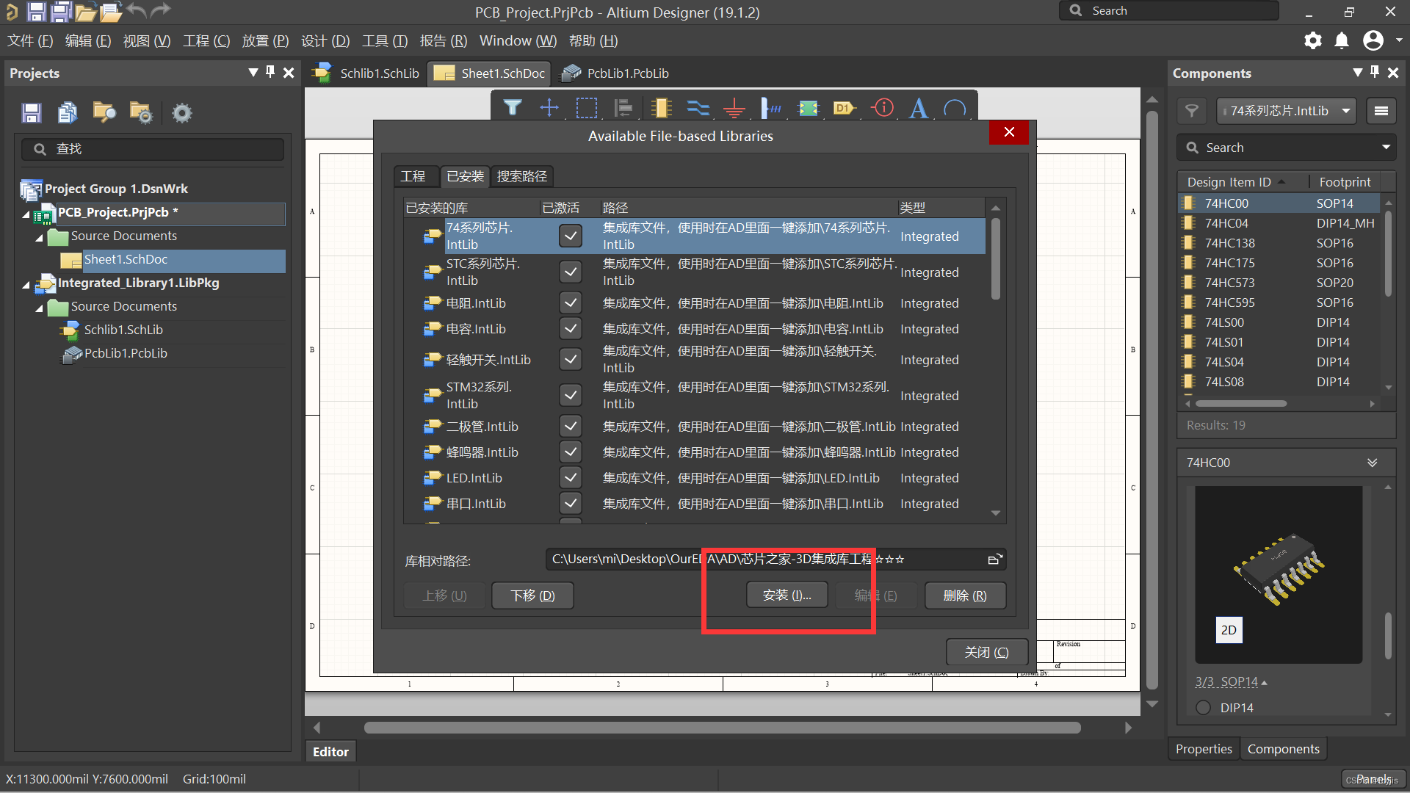Image resolution: width=1410 pixels, height=793 pixels.
Task: Click the Place Wire icon in toolbar
Action: [x=698, y=109]
